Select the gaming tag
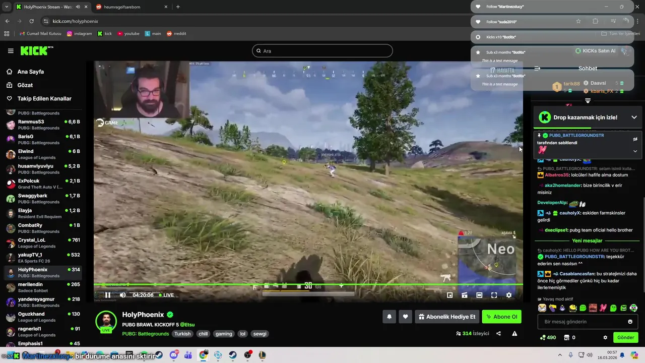This screenshot has height=363, width=645. point(224,334)
